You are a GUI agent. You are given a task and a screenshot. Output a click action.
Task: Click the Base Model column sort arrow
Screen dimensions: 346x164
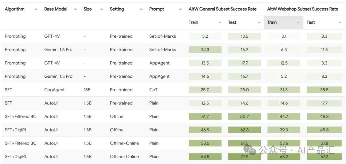coord(75,9)
